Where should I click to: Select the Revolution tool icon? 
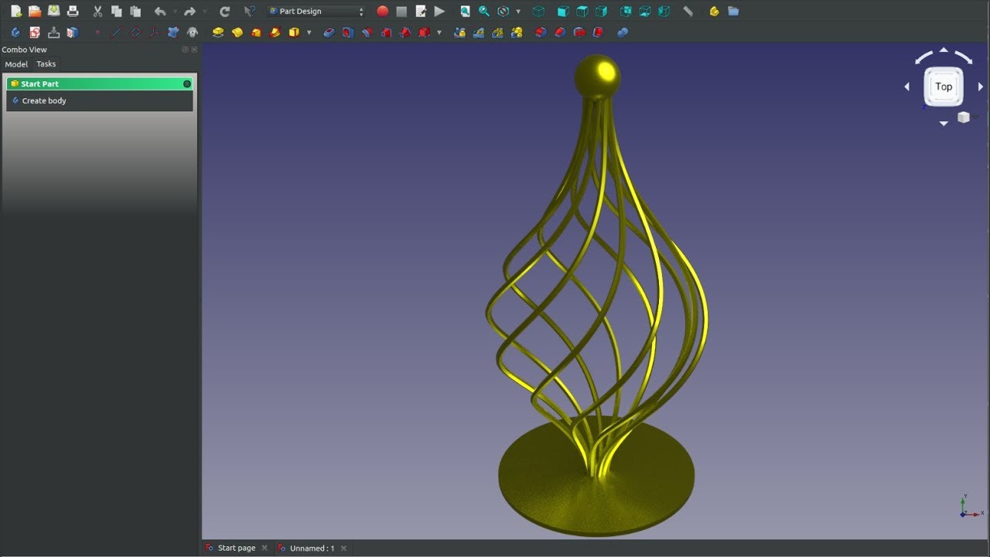pyautogui.click(x=237, y=32)
